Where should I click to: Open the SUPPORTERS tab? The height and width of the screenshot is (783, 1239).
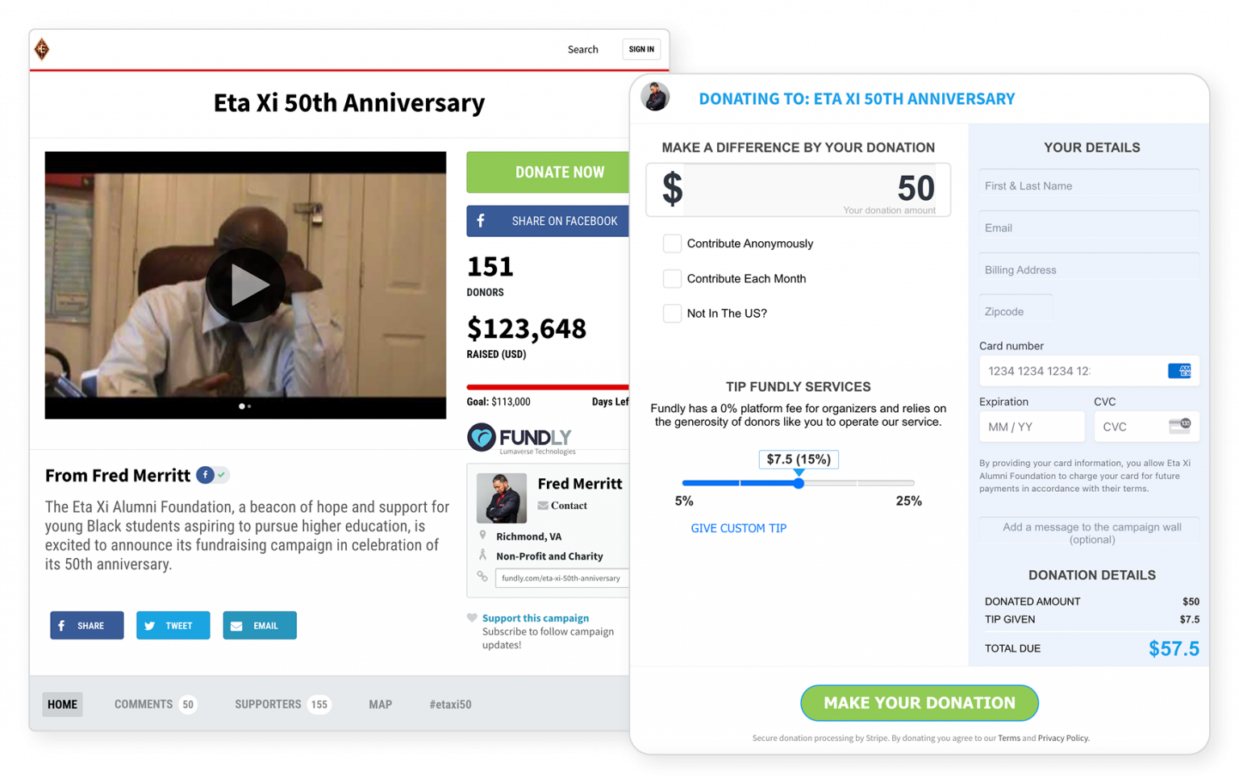267,704
